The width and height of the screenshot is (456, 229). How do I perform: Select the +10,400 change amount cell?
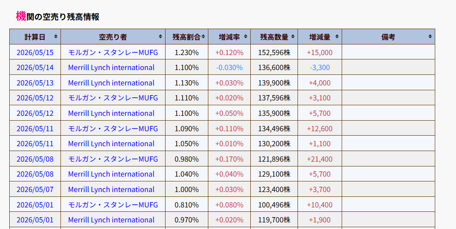320,205
